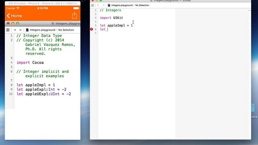The width and height of the screenshot is (258, 145).
Task: Click yellow minimize dot in simulator image
Action: pos(13,23)
